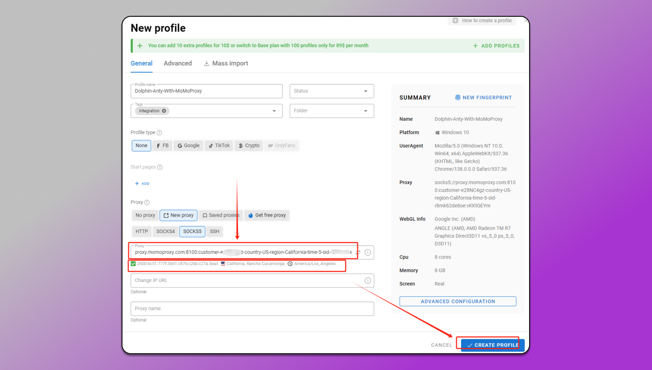Viewport: 652px width, 370px height.
Task: Click the summary Name value Dolphin-Anty-With-MoMoProxy
Action: point(469,119)
